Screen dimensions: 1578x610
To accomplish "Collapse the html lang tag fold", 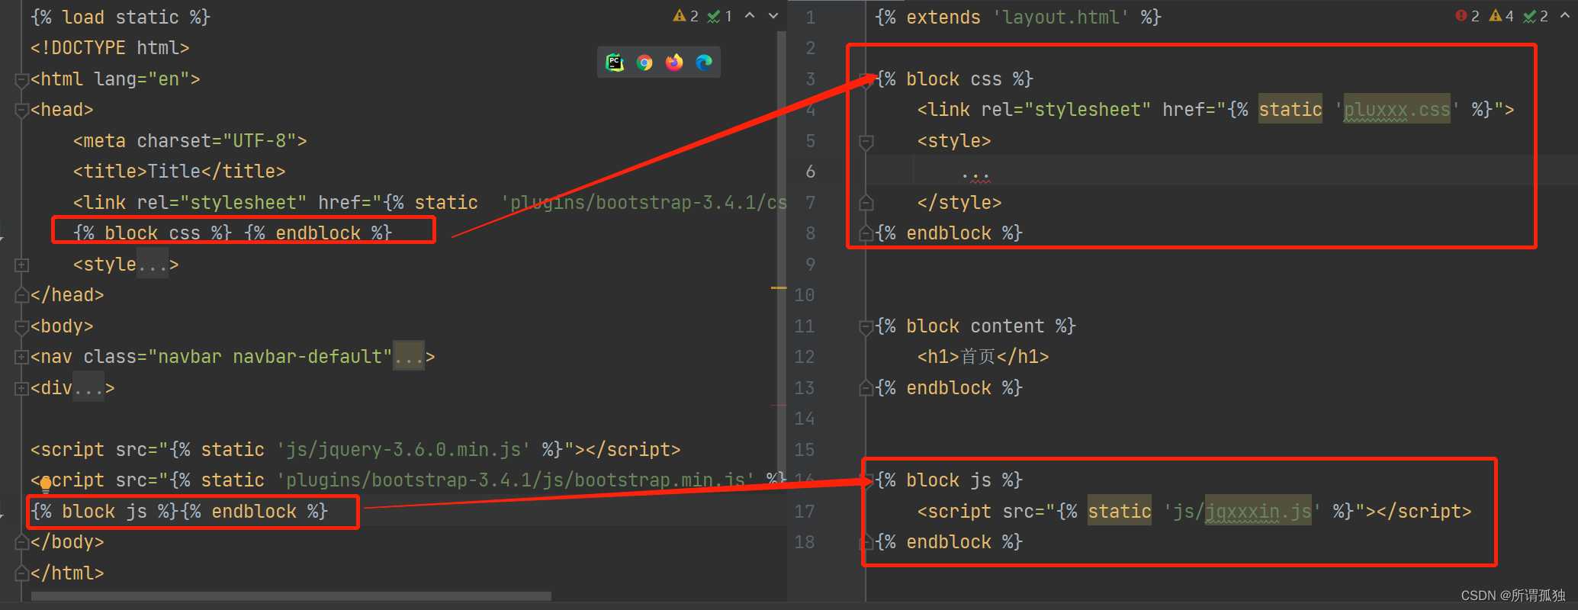I will click(x=21, y=79).
